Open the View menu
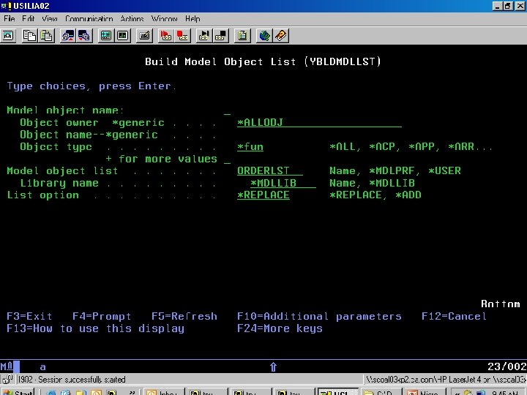This screenshot has width=527, height=395. tap(50, 19)
